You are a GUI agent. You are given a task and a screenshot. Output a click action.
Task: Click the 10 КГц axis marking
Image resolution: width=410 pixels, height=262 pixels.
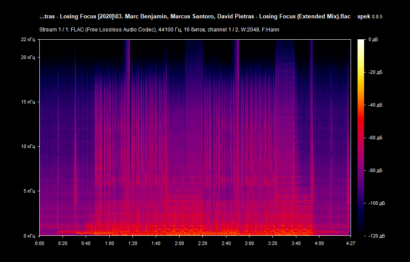pos(29,147)
